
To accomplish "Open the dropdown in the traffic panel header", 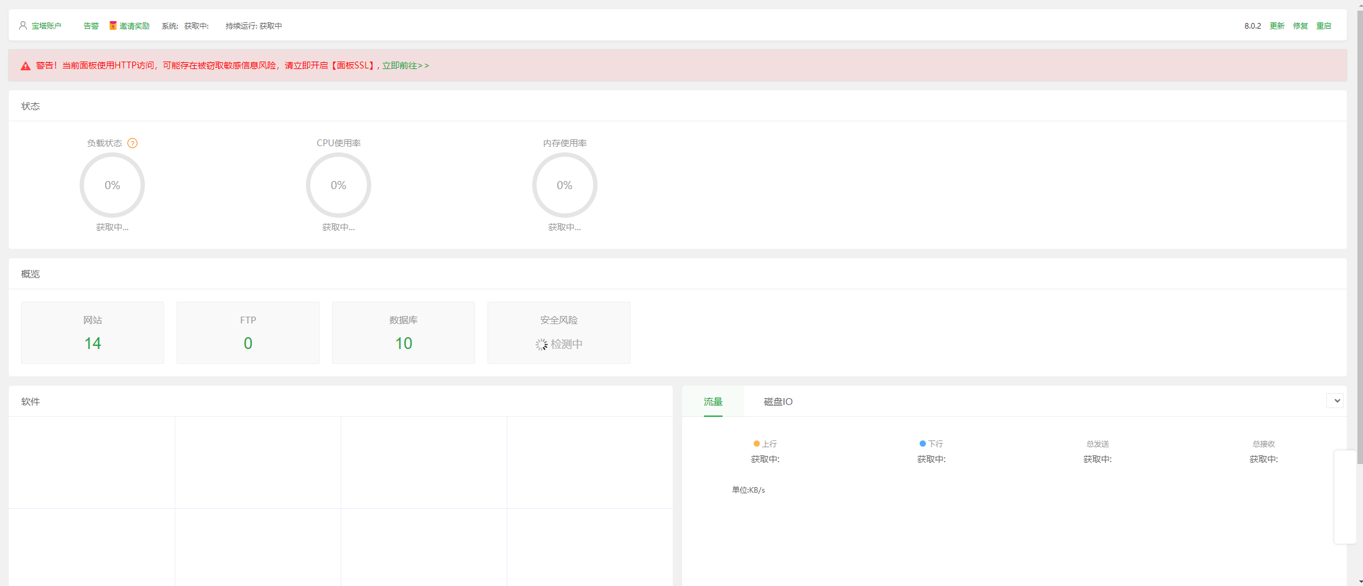I will pos(1335,401).
